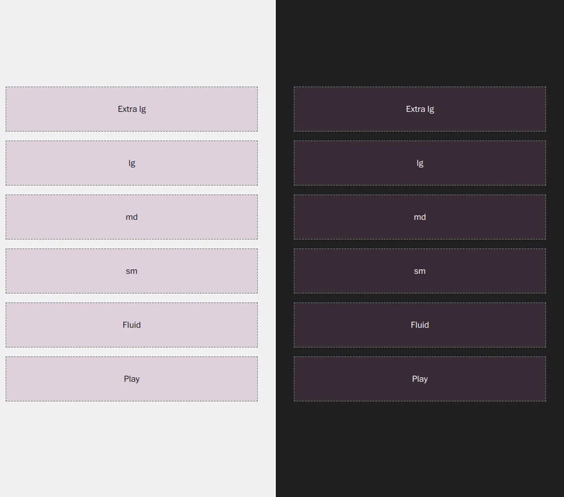
Task: Choose the light panel "sm" box
Action: pyautogui.click(x=132, y=271)
